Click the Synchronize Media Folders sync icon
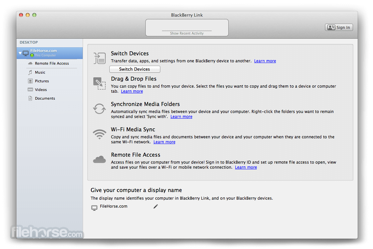The image size is (373, 249). 99,109
